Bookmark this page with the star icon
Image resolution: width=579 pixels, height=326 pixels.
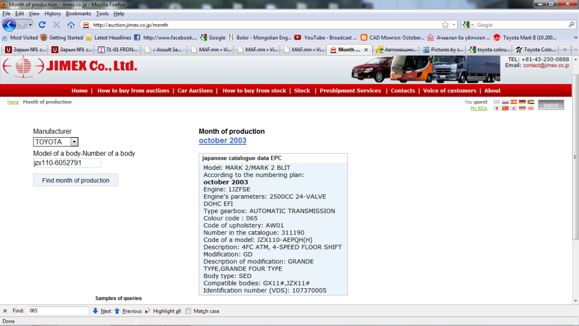pos(446,25)
